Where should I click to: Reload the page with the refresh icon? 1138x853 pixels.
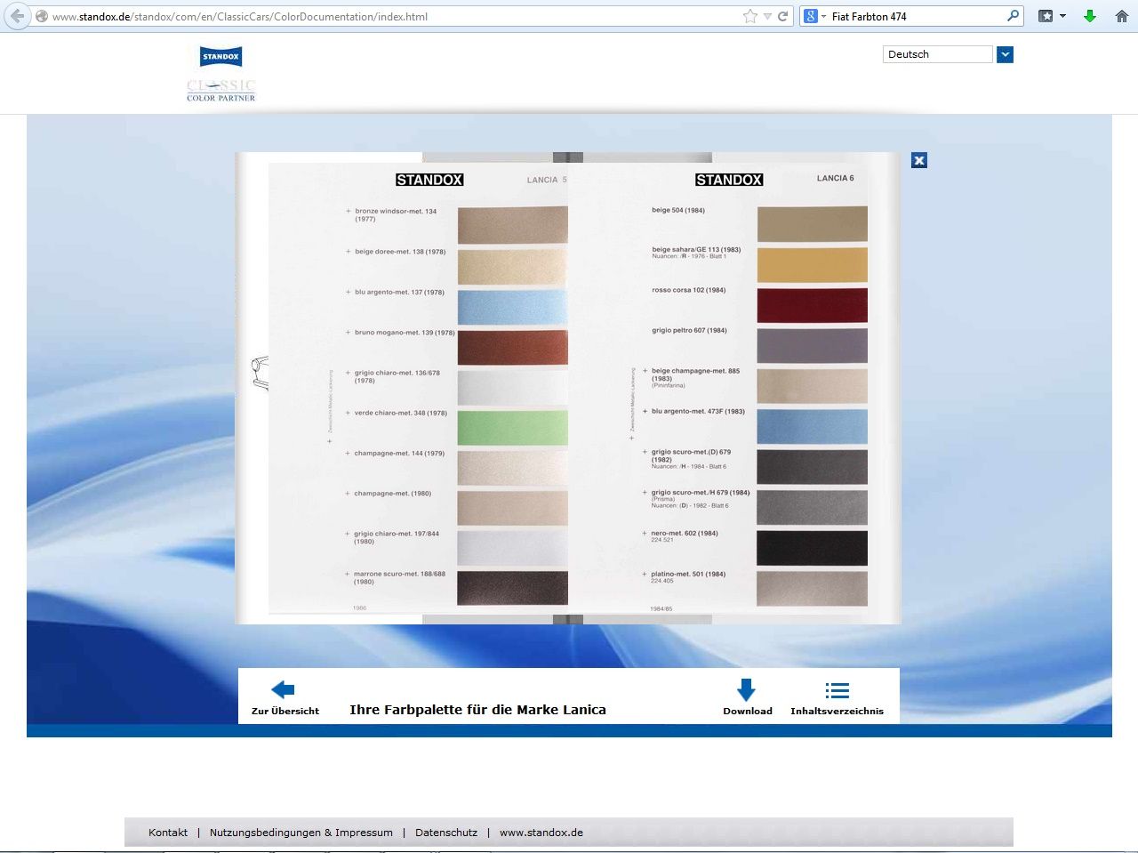[x=783, y=16]
